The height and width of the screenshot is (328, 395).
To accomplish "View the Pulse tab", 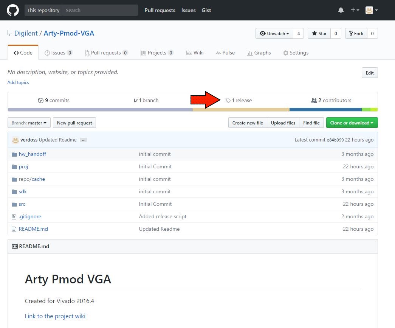I will point(225,53).
